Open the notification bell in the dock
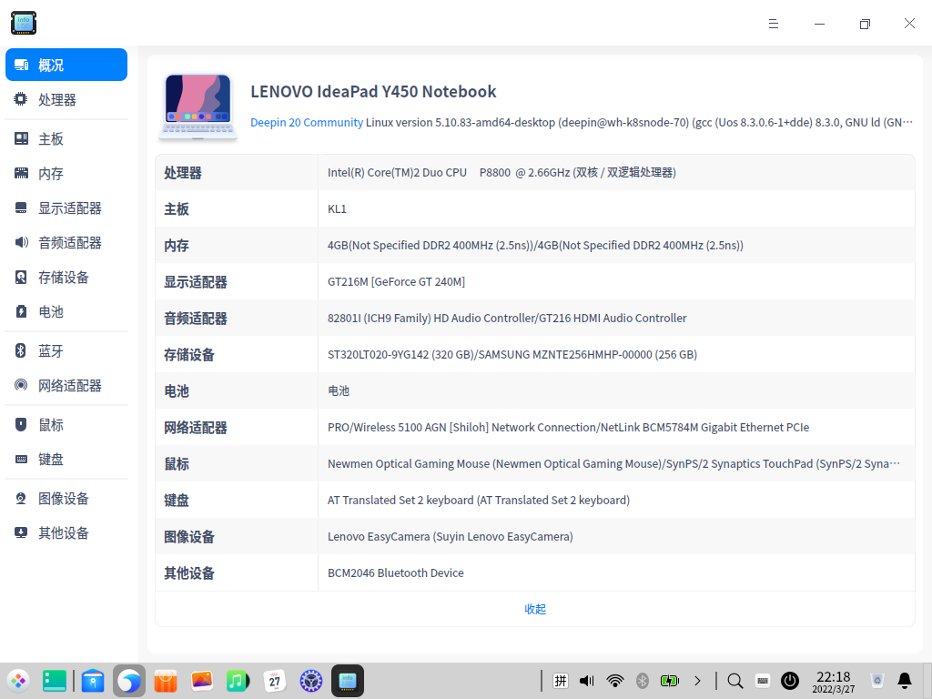The height and width of the screenshot is (699, 932). [x=905, y=681]
